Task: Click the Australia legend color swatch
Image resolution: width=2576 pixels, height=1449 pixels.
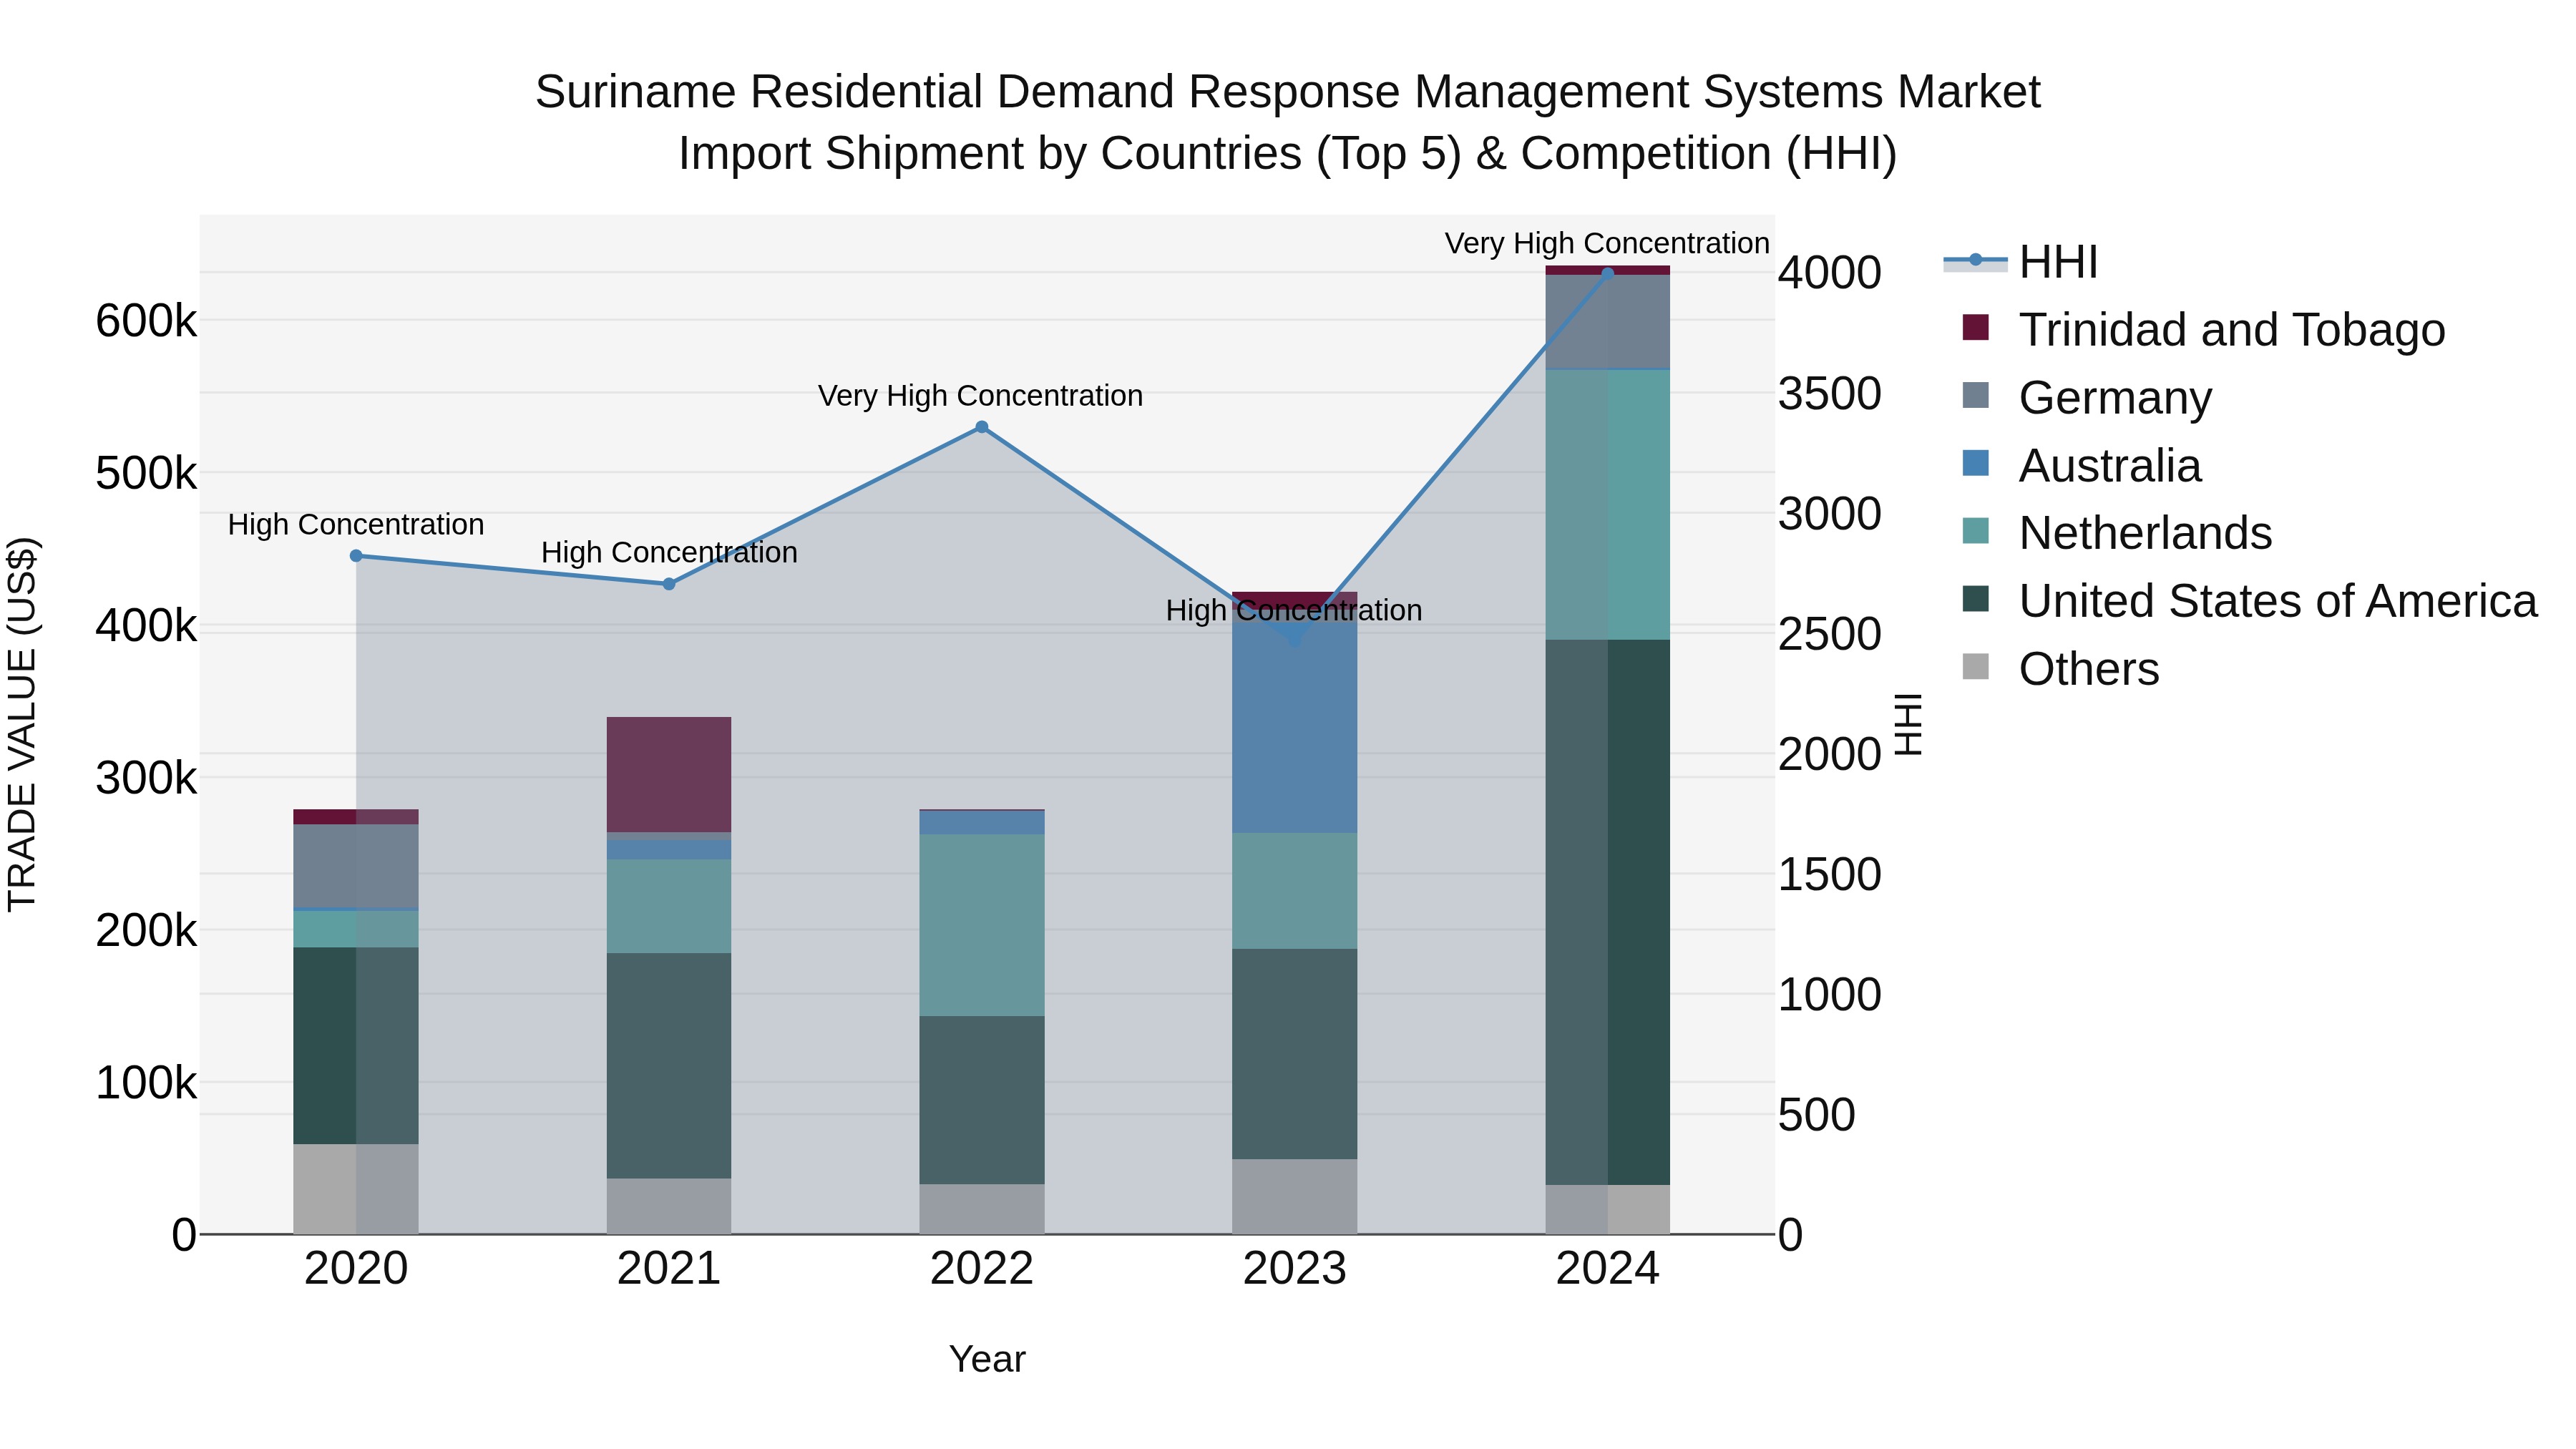Action: coord(1976,463)
